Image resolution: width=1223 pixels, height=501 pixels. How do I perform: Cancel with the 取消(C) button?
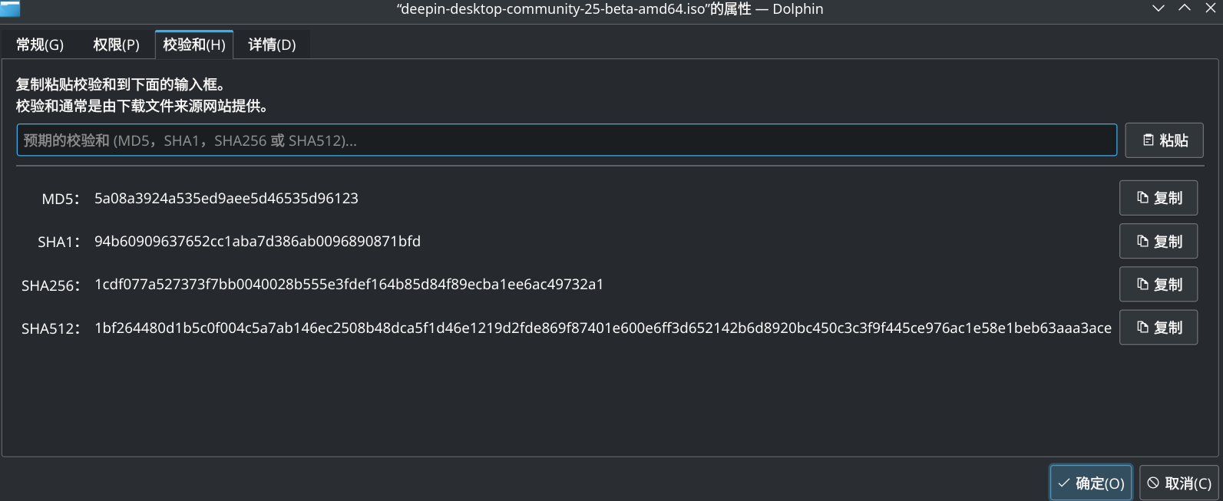point(1179,483)
